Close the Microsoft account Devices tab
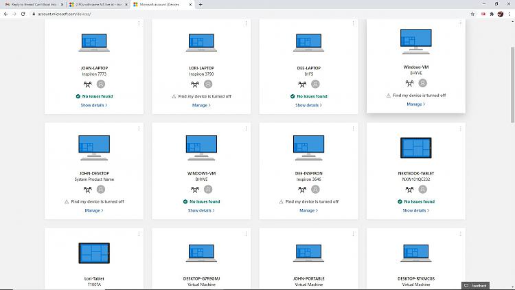Screen dimensions: 515x290 point(190,5)
